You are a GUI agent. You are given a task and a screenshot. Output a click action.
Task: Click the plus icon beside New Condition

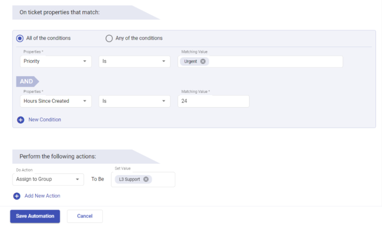21,120
